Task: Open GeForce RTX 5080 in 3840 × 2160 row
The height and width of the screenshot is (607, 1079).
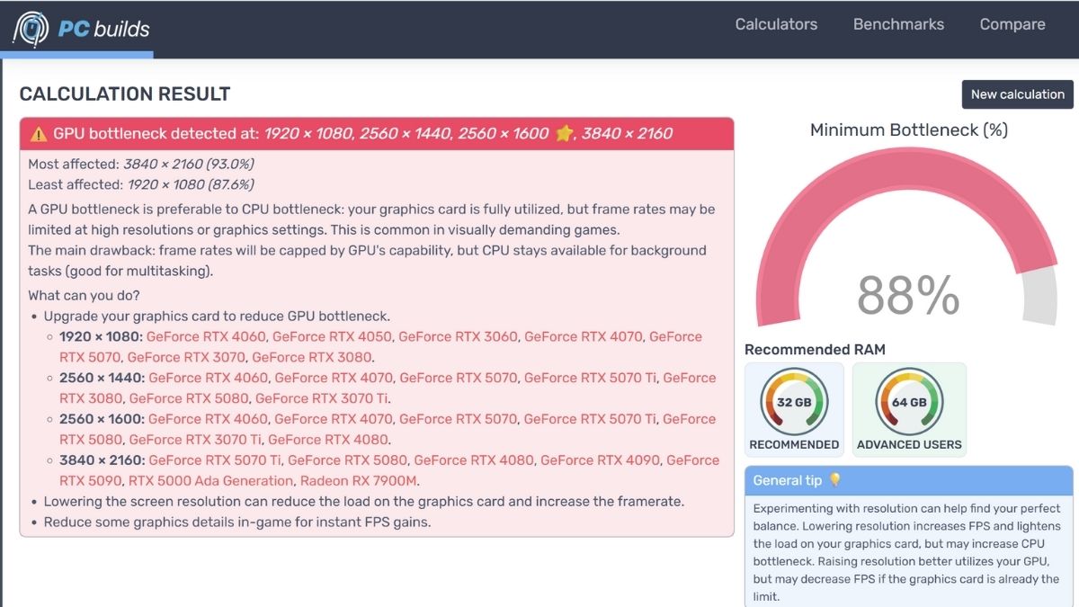Action: (x=348, y=460)
